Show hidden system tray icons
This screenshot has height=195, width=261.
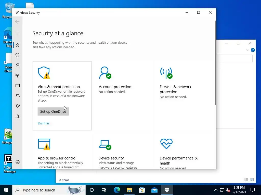(x=216, y=190)
